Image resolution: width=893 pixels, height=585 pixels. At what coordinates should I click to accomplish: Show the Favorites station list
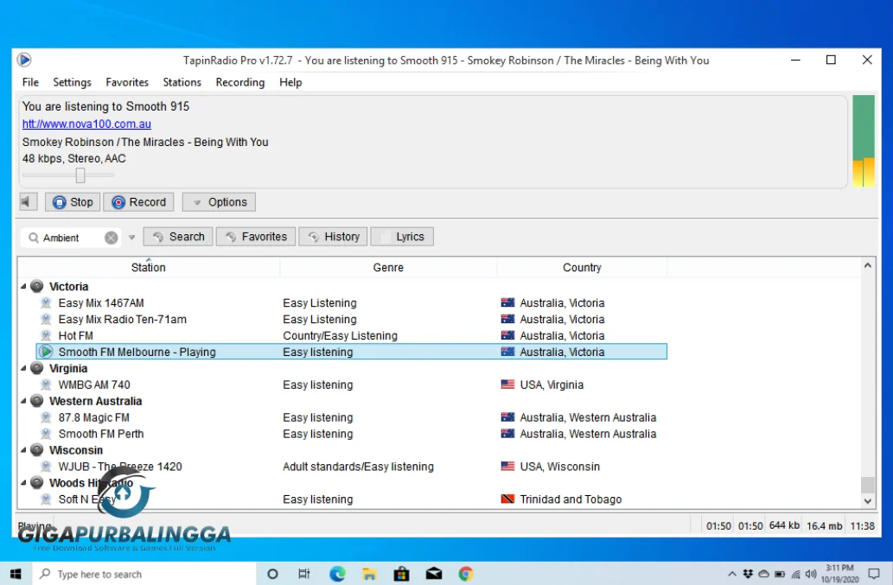(256, 237)
